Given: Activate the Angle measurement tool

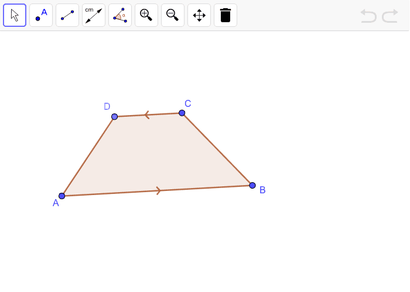Looking at the screenshot, I should coord(120,15).
